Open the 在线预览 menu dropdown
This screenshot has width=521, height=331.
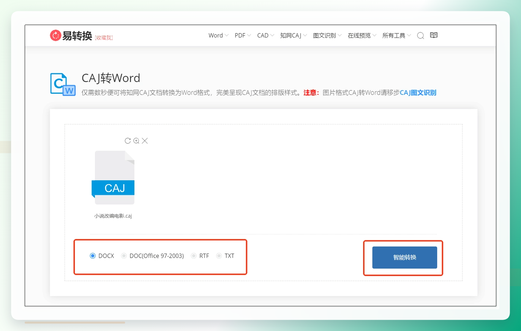362,35
